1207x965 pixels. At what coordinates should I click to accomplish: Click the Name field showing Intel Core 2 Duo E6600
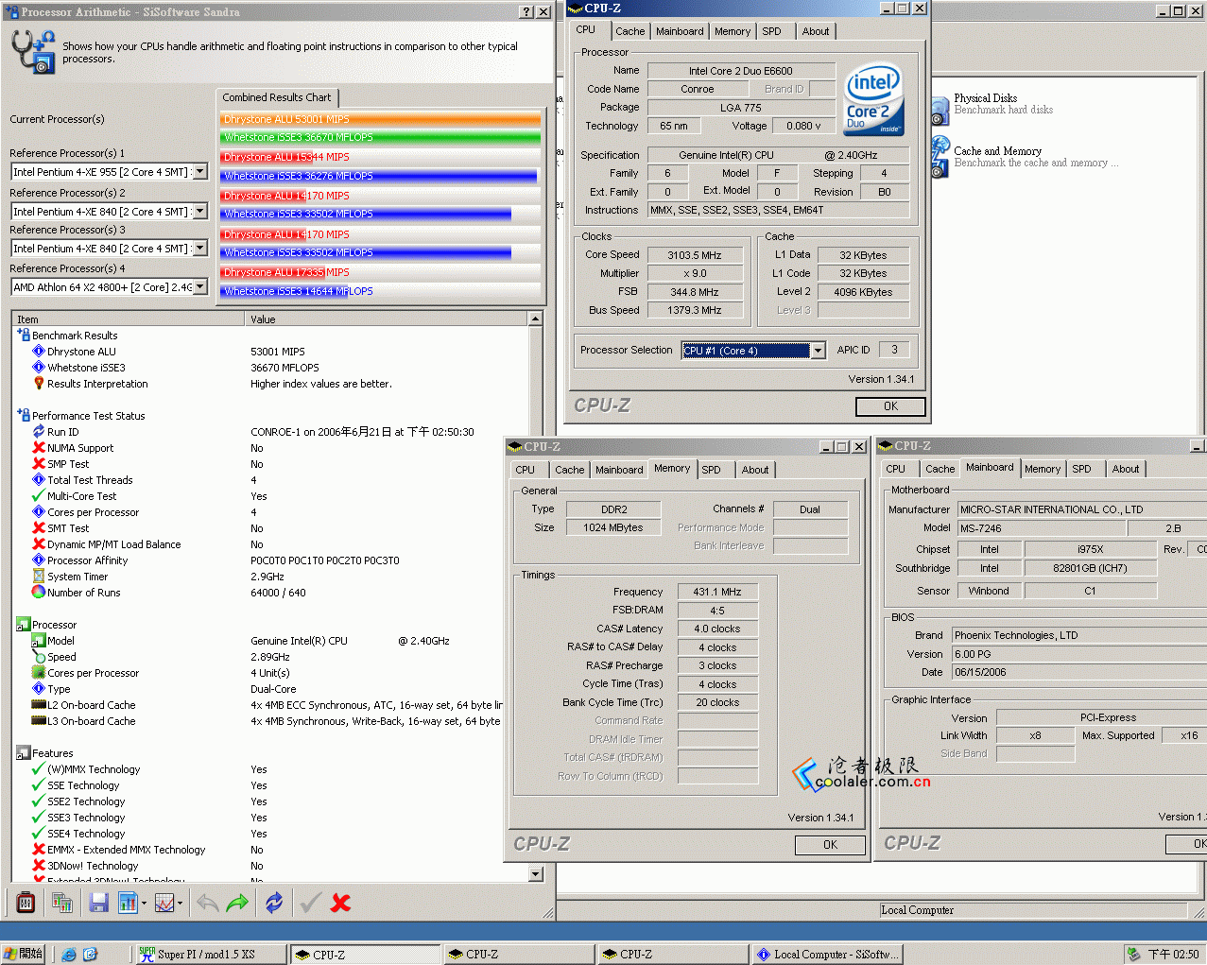pos(741,71)
